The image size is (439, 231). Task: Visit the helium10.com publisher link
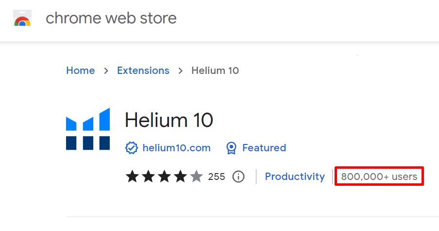[x=176, y=148]
